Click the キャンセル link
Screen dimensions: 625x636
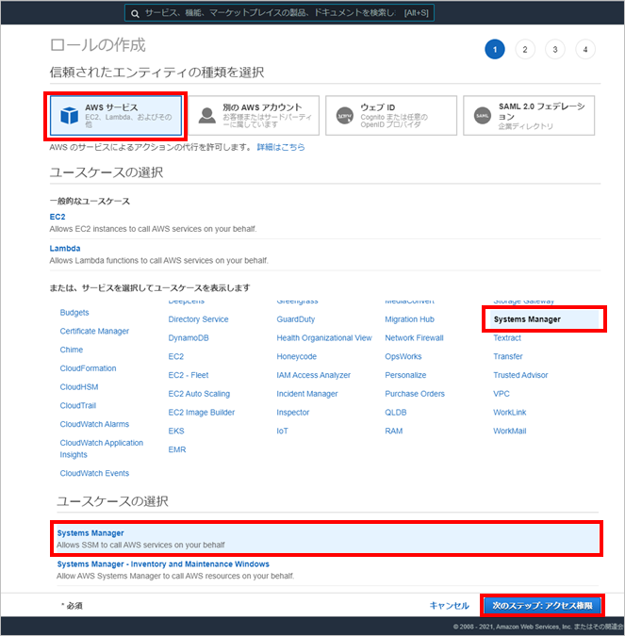tap(450, 606)
